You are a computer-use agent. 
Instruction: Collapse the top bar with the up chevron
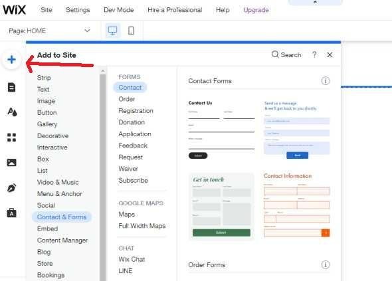tap(315, 2)
